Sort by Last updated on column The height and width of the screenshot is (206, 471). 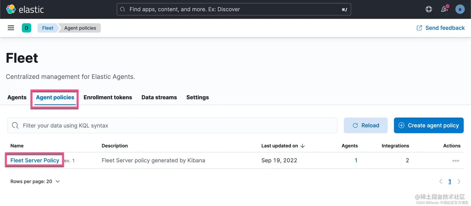[283, 146]
